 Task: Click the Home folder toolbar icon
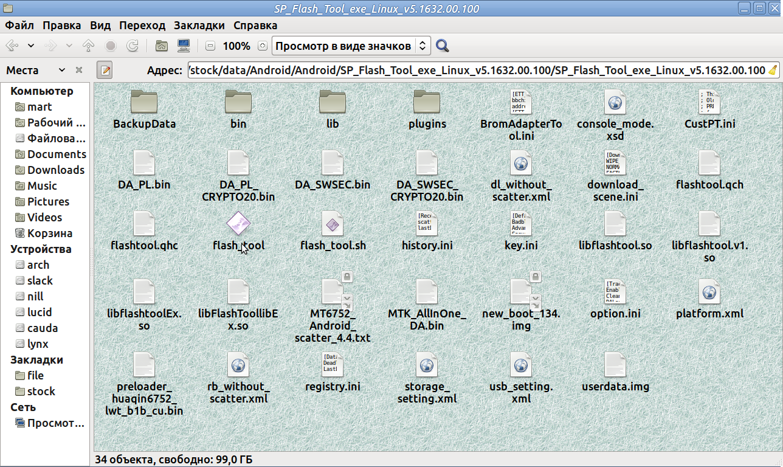tap(162, 46)
